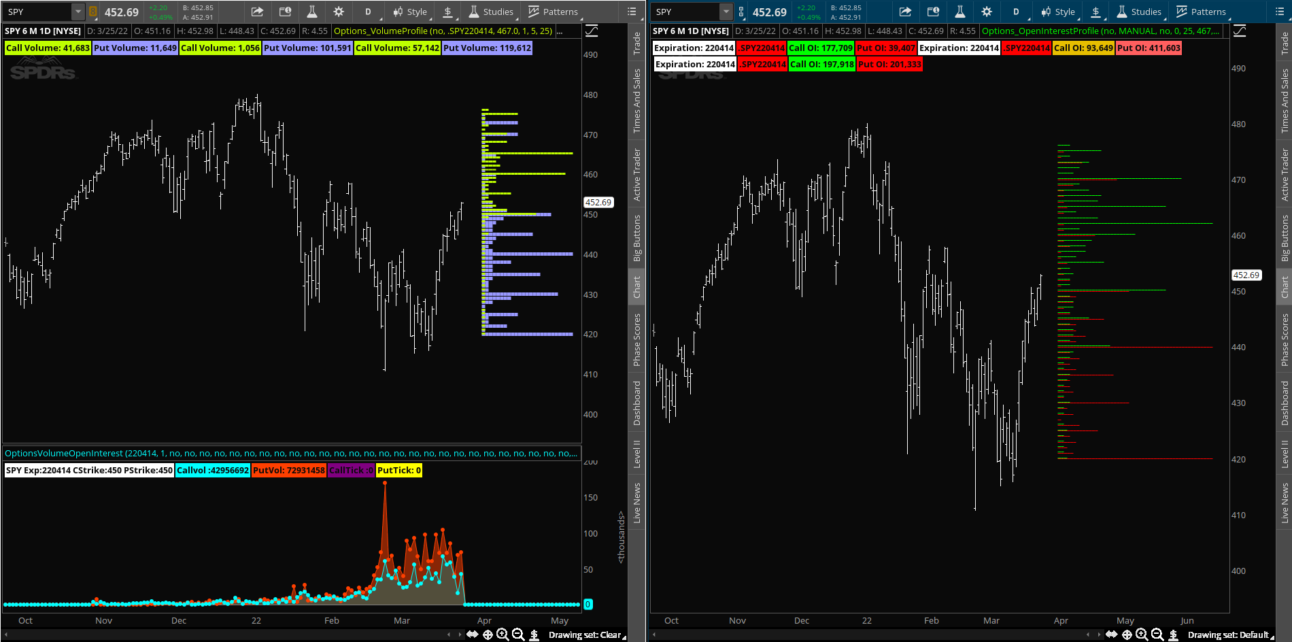Open Phase Scores tab beside left chart
Image resolution: width=1292 pixels, height=642 pixels.
637,340
